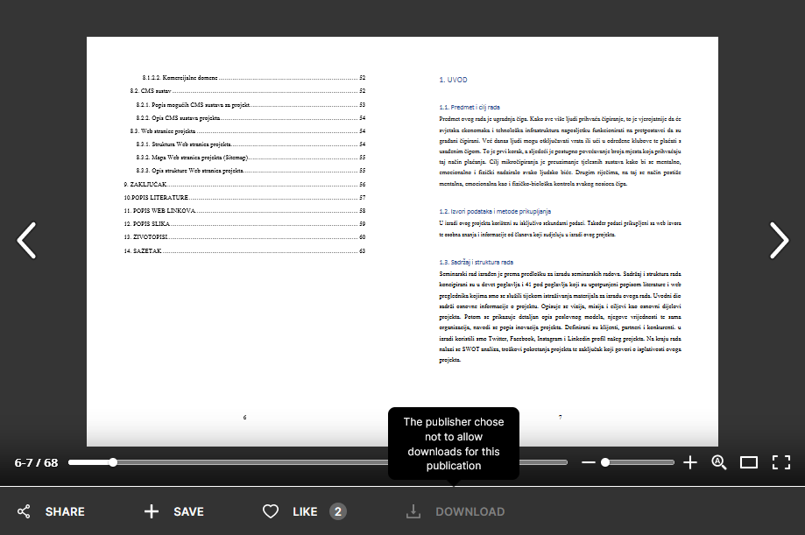The height and width of the screenshot is (535, 805).
Task: Click '1.2. Izvori podataka i metode prikupljanja' heading
Action: pyautogui.click(x=495, y=211)
